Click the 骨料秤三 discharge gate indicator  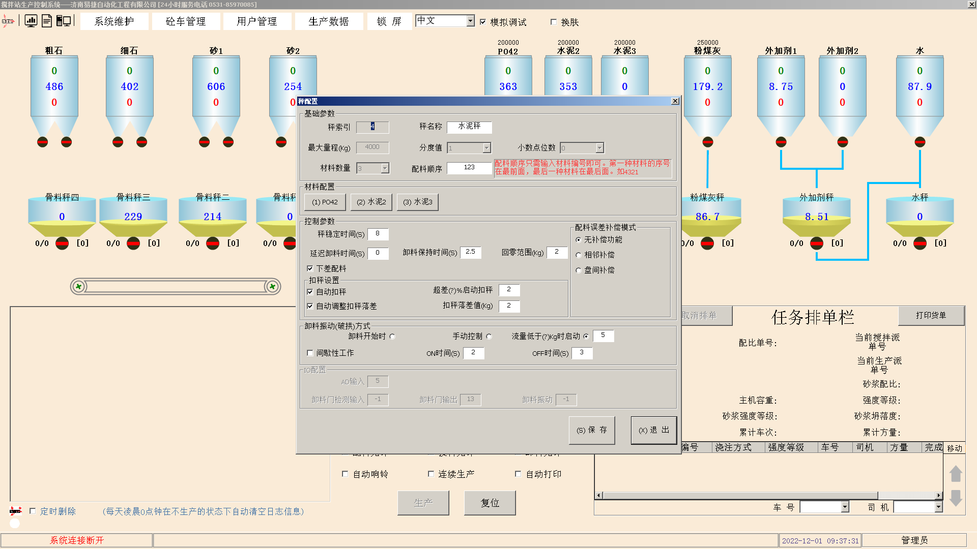(133, 243)
